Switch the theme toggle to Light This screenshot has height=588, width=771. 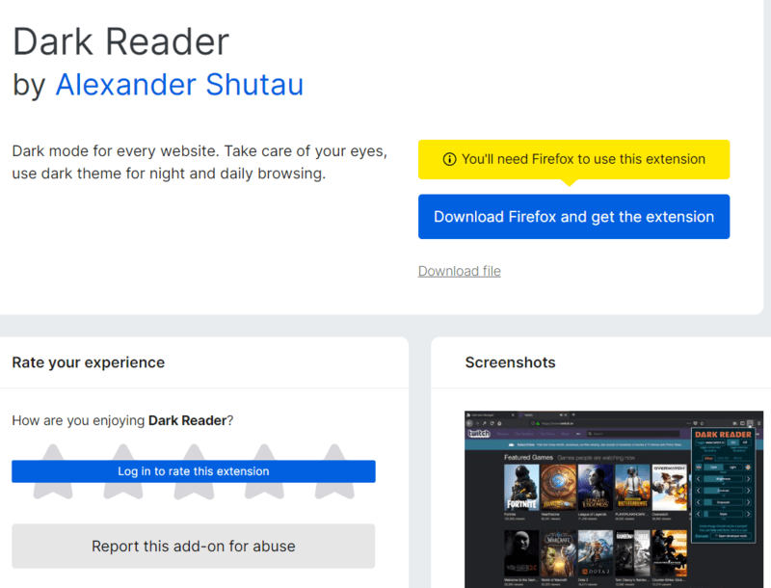coord(732,467)
